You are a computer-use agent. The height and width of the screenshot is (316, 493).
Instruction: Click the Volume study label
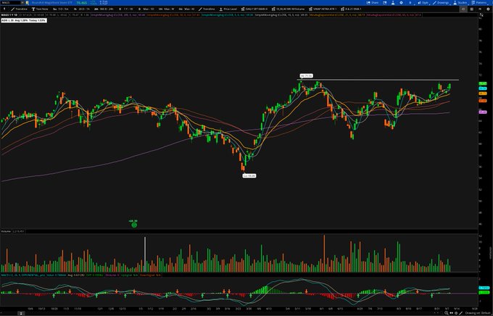7,231
